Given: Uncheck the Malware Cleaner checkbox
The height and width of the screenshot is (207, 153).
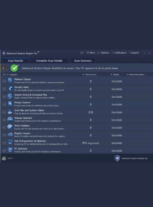Looking at the screenshot, I should coord(4,81).
